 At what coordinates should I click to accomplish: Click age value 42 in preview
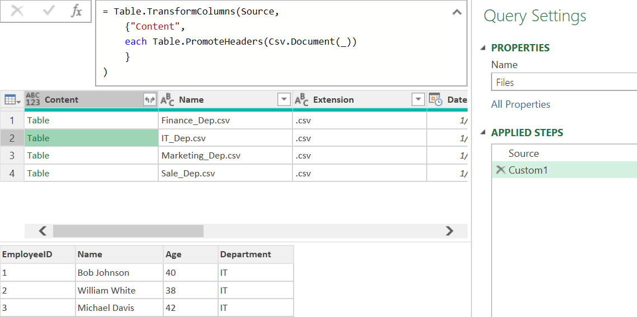[x=191, y=308]
